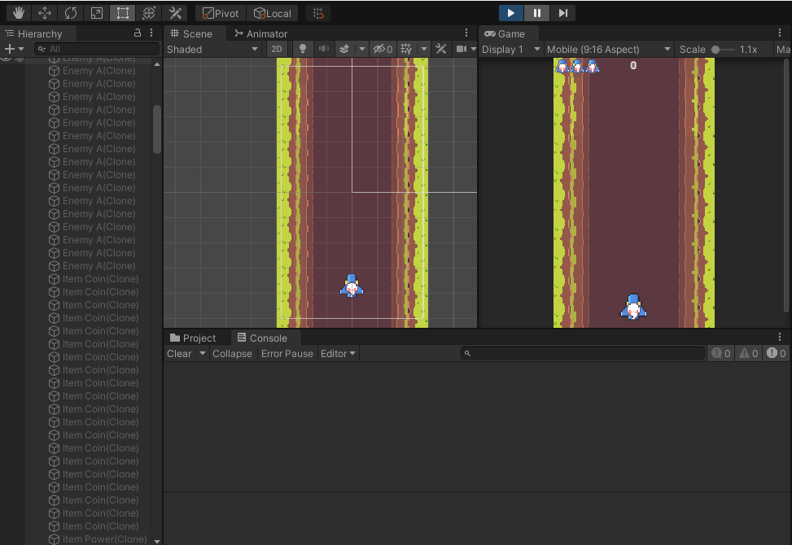The width and height of the screenshot is (792, 545).
Task: Select the Move tool
Action: (45, 13)
